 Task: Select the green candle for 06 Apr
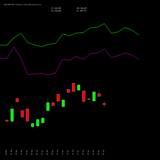38,123
